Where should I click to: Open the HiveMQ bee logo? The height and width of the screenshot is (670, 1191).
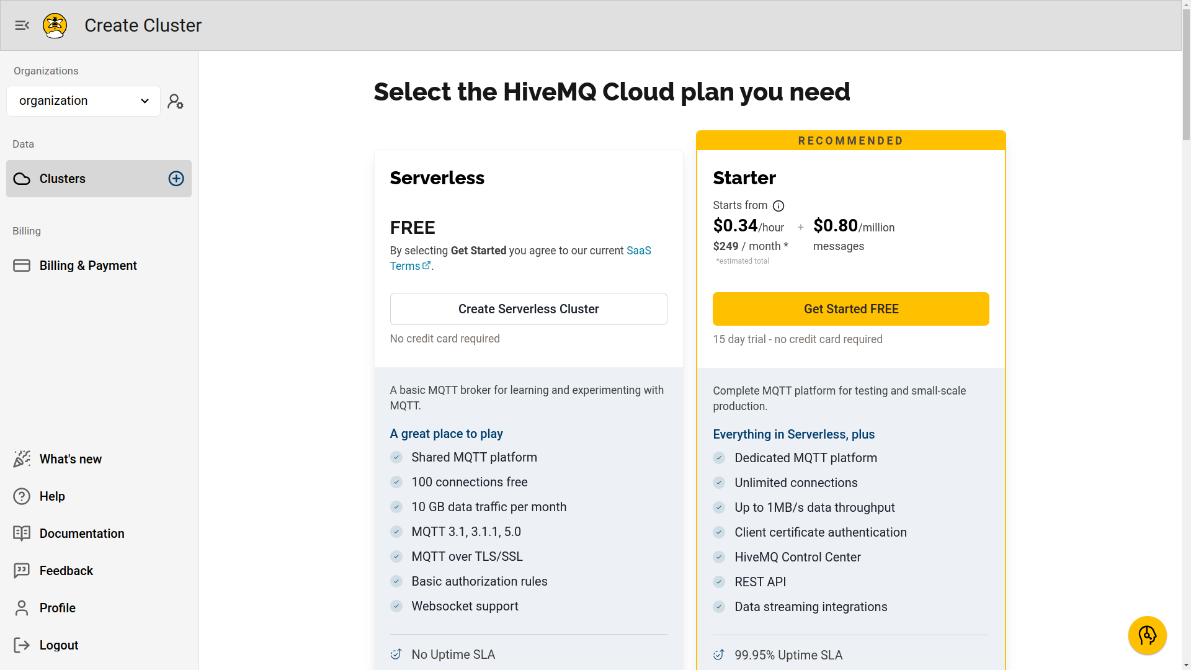(54, 25)
